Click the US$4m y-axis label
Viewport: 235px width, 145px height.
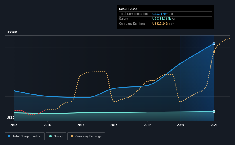click(12, 32)
